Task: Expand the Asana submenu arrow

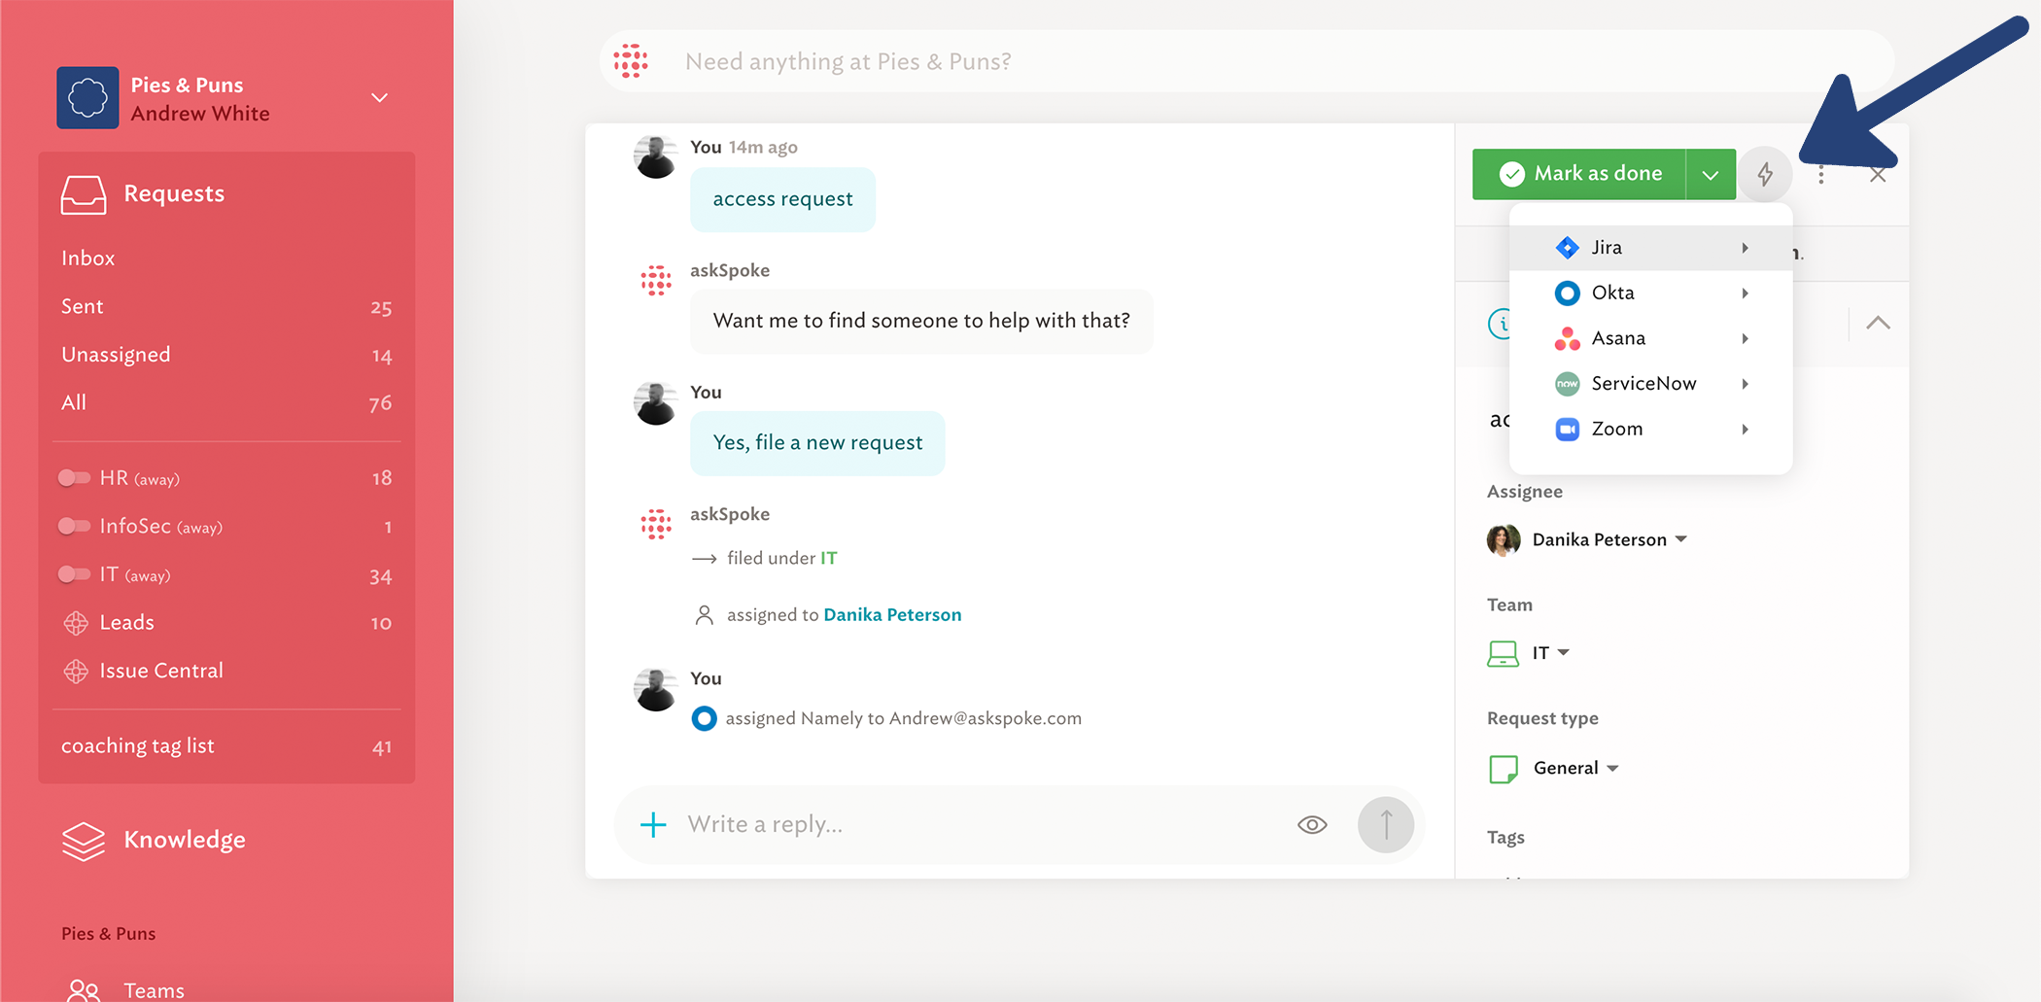Action: [1746, 338]
